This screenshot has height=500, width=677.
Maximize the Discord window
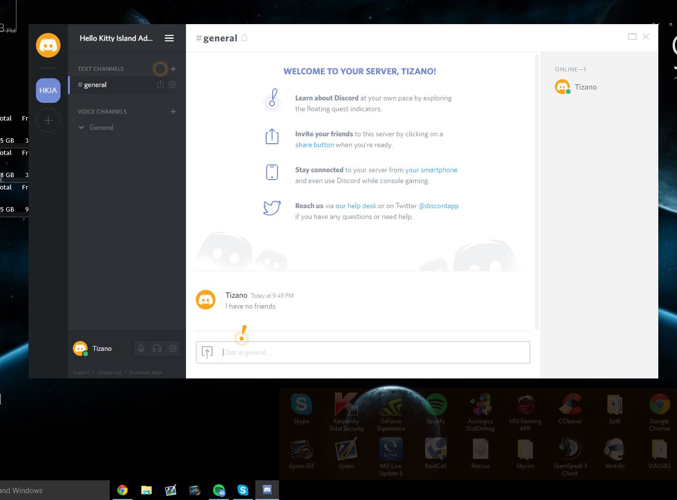point(632,36)
